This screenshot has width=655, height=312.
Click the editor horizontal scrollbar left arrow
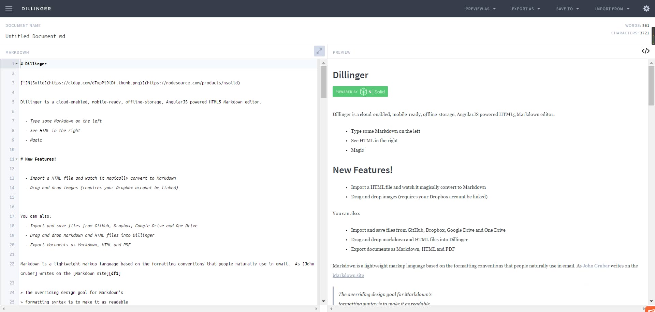click(3, 309)
